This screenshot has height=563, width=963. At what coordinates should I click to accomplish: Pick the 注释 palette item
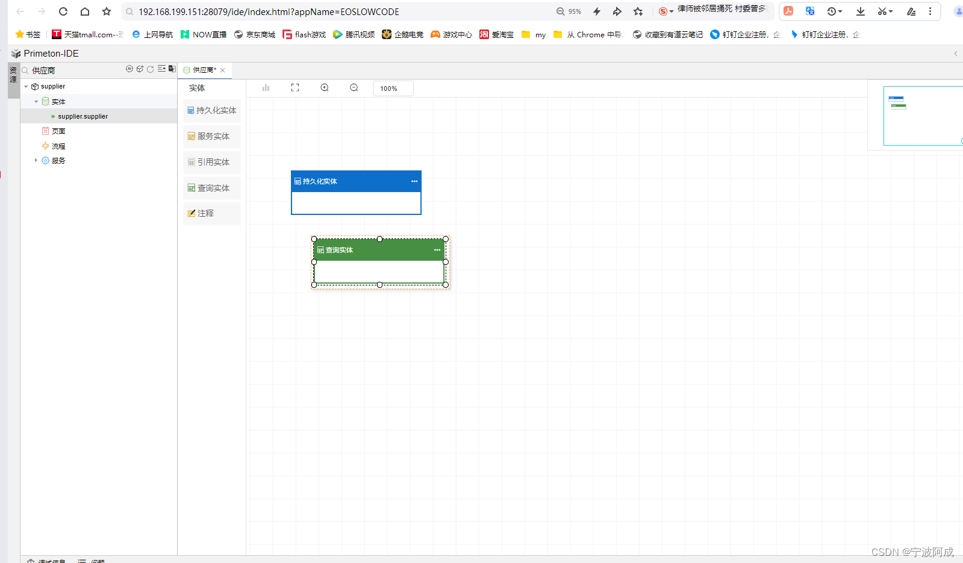(x=212, y=214)
